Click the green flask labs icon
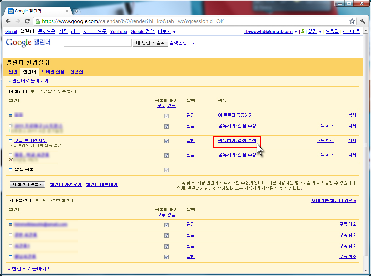 (303, 31)
